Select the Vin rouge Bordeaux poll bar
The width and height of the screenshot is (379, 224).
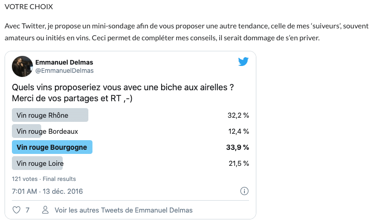pyautogui.click(x=27, y=131)
